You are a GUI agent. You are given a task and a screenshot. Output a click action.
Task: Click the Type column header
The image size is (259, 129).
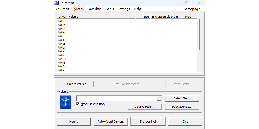point(190,17)
